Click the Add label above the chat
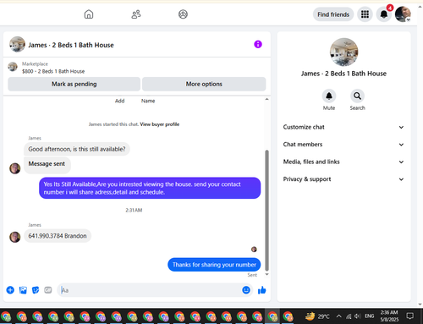 tap(119, 101)
